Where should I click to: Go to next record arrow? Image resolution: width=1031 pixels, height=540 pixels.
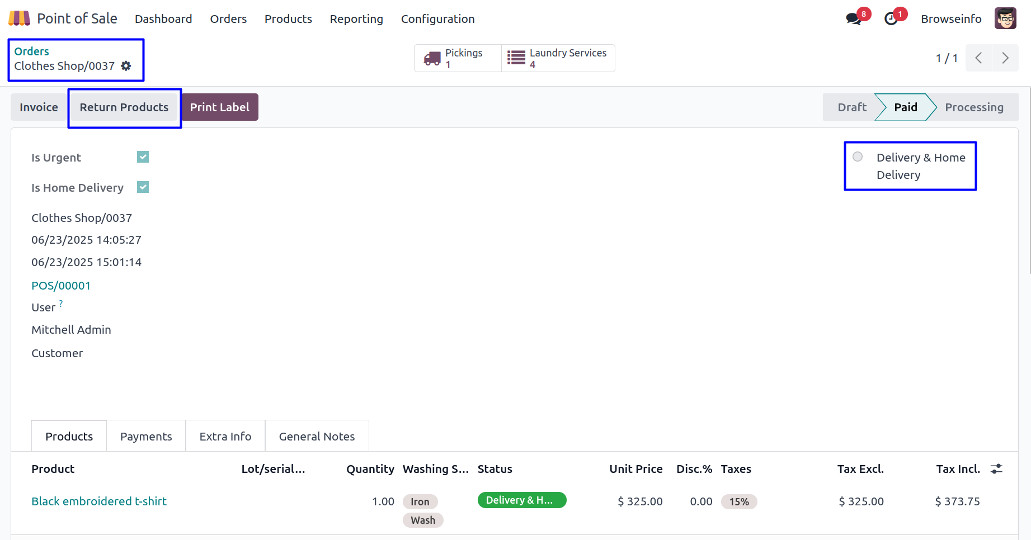[1005, 58]
